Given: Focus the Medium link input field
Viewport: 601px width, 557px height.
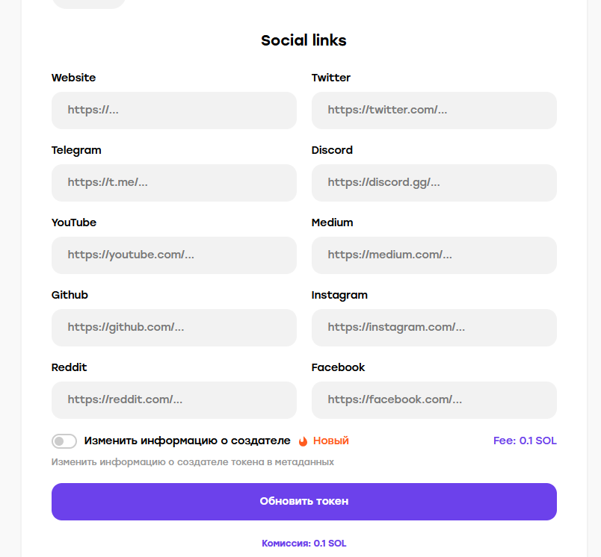Looking at the screenshot, I should pyautogui.click(x=434, y=255).
